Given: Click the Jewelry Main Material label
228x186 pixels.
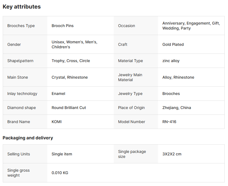Looking at the screenshot, I should (130, 77).
